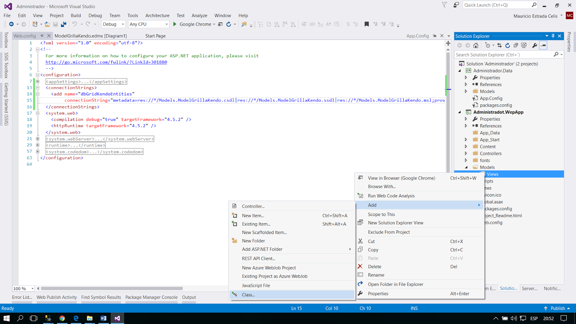Click the Save All icon on the toolbar
The width and height of the screenshot is (576, 324).
pos(63,24)
